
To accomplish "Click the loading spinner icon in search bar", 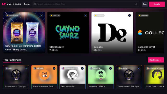I will point(136,4).
